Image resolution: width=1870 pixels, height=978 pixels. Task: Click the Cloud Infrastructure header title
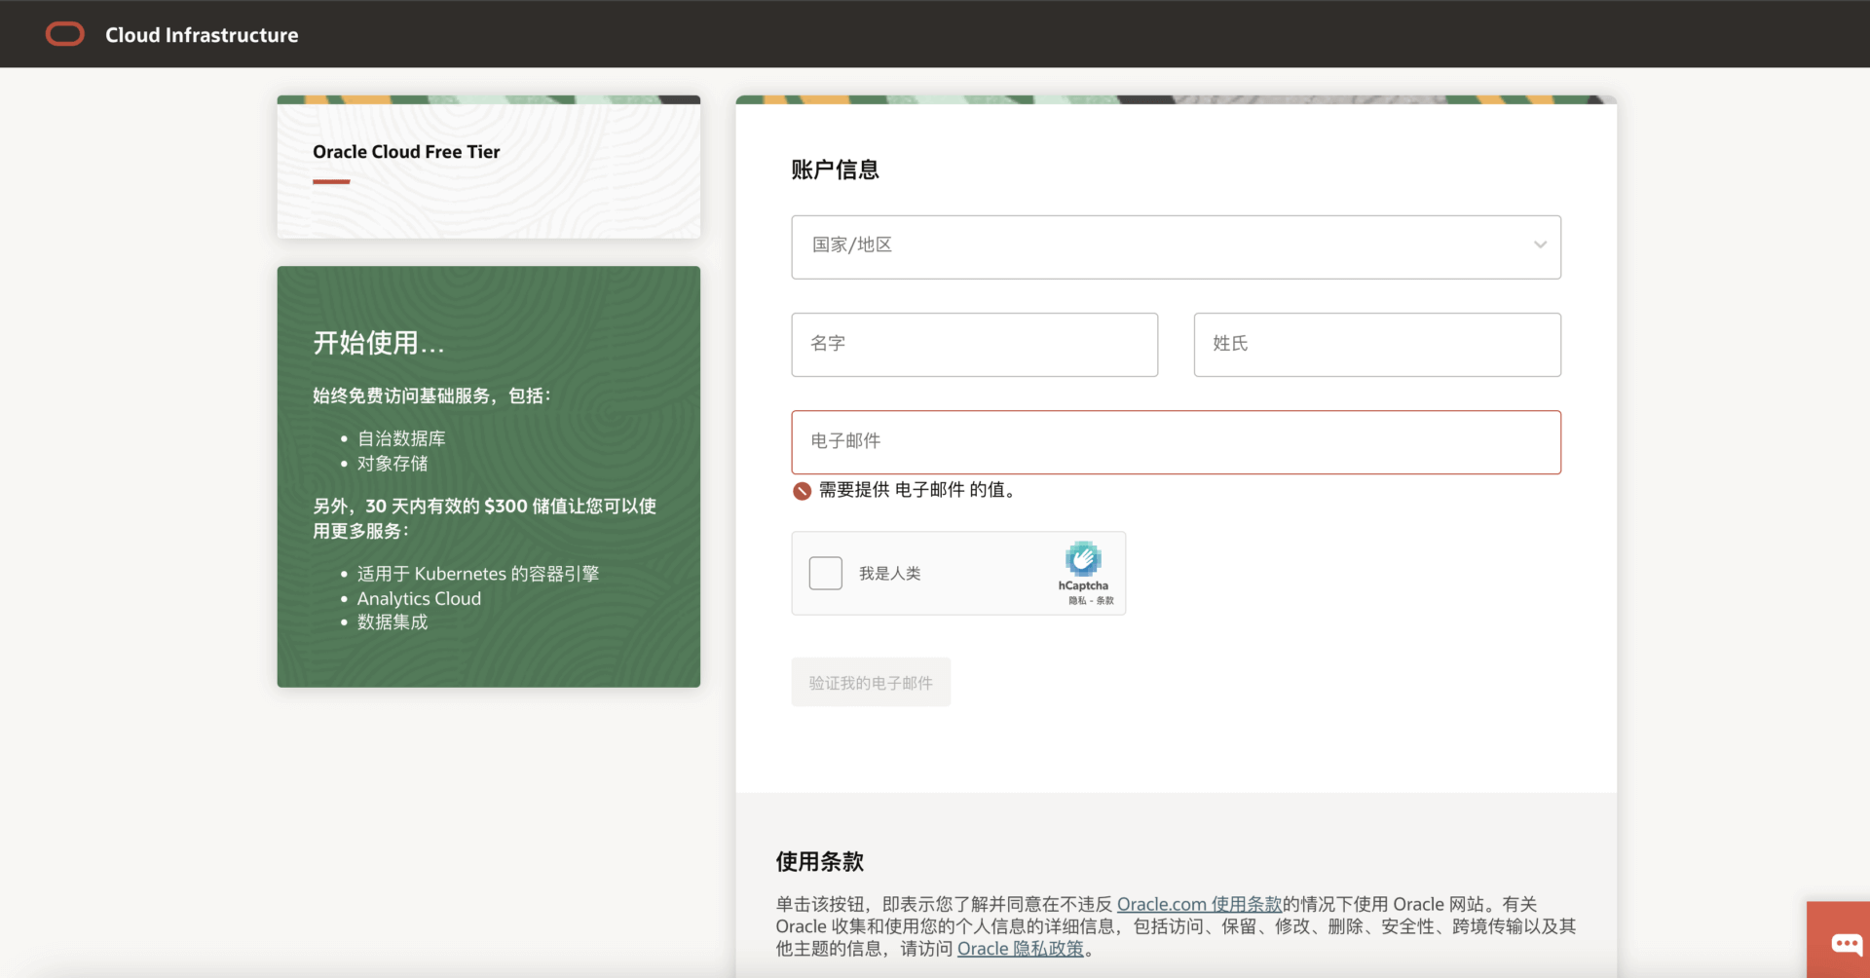coord(202,35)
